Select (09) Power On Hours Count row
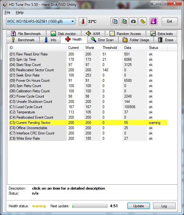Screen dimensions: 184x215 coord(88,81)
